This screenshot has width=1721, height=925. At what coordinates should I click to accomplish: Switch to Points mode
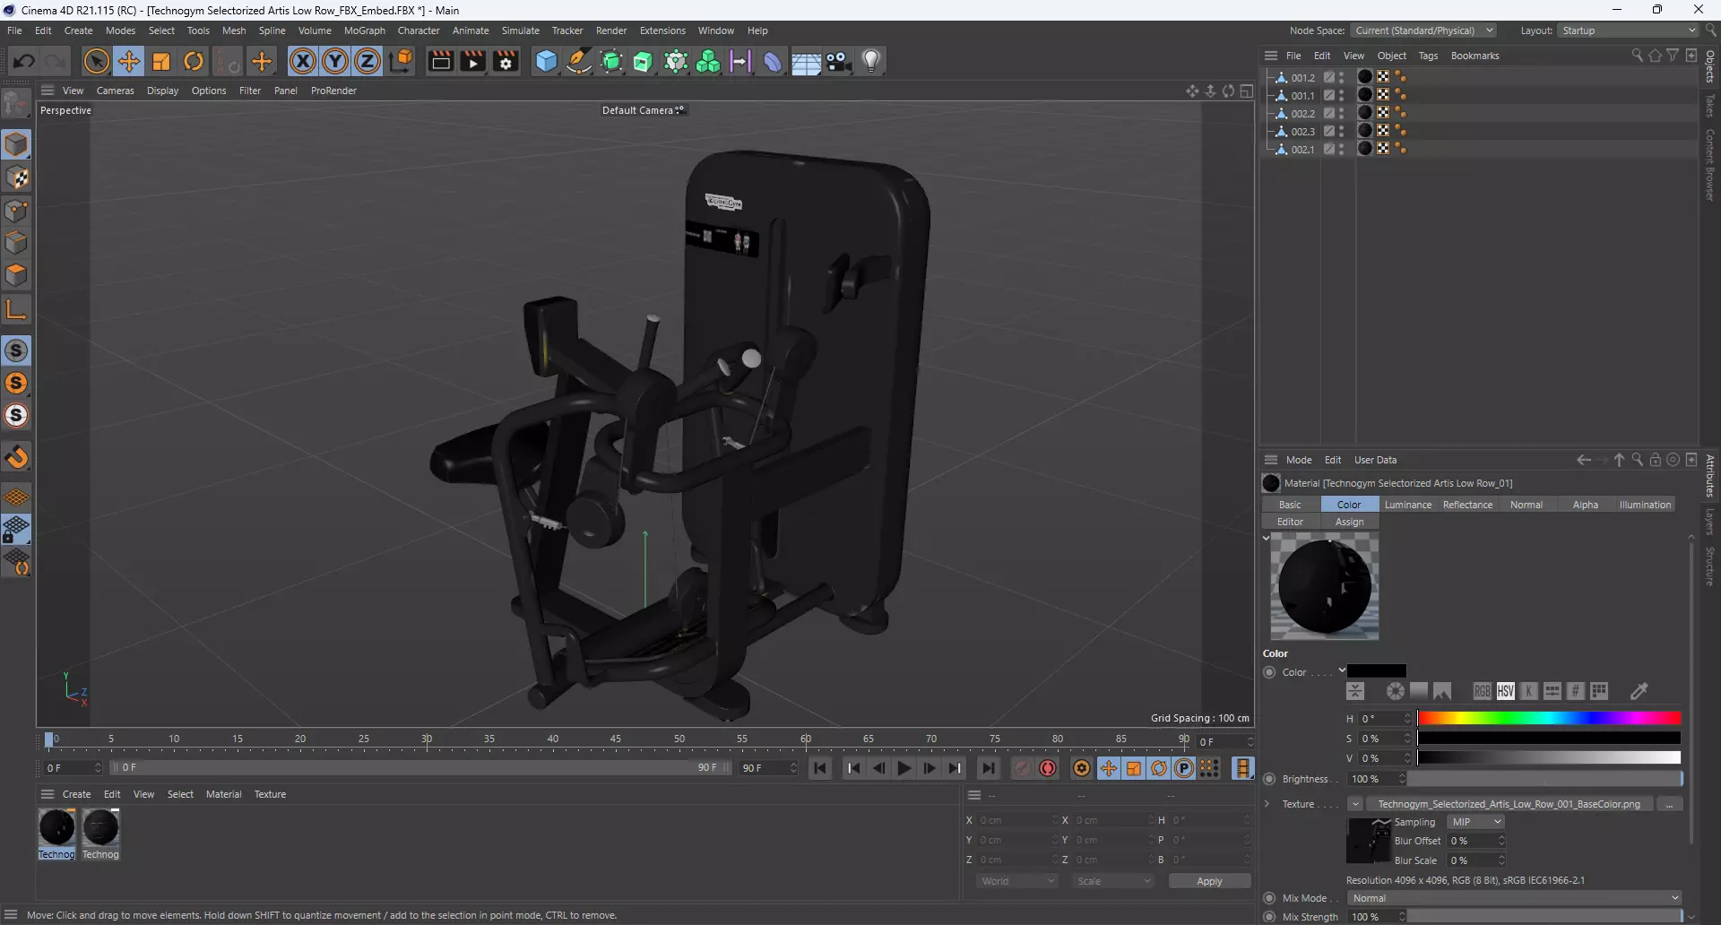(x=17, y=211)
